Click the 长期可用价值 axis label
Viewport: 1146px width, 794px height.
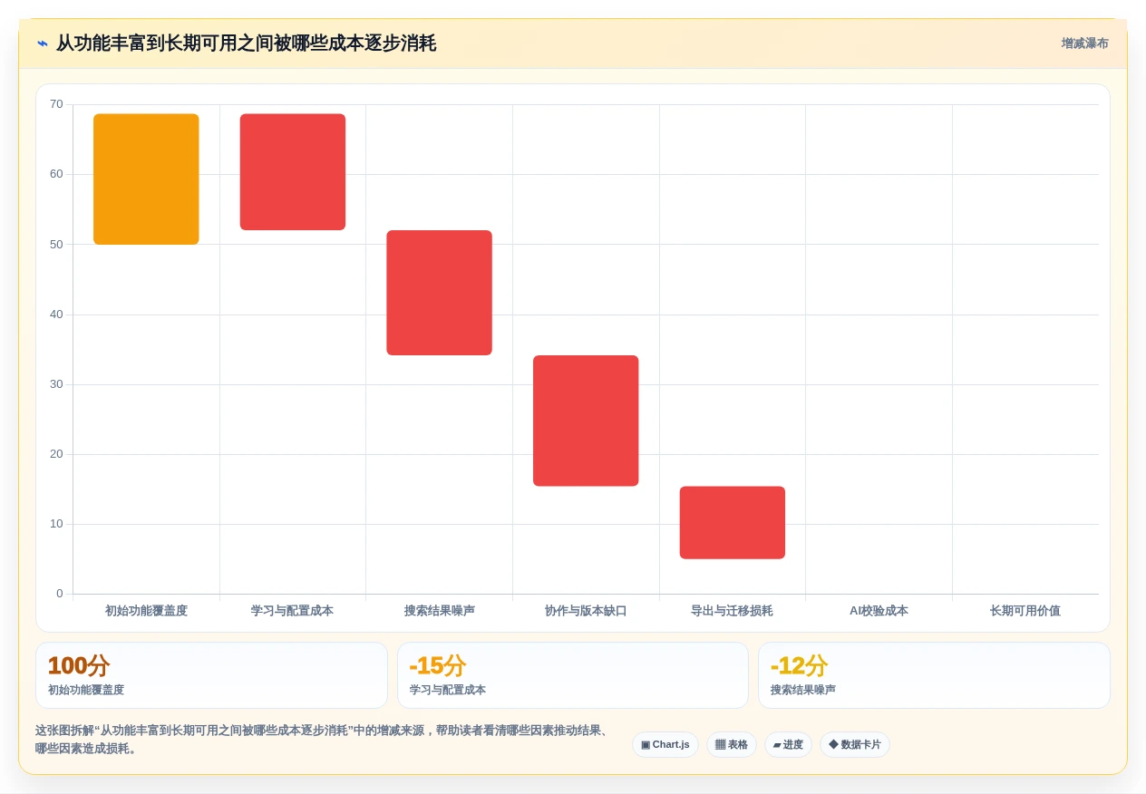(x=1025, y=611)
